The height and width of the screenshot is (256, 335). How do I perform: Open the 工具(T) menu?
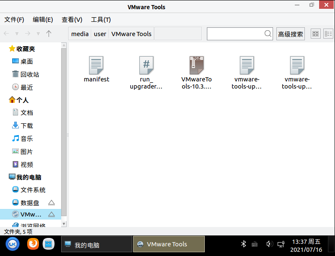pos(101,20)
